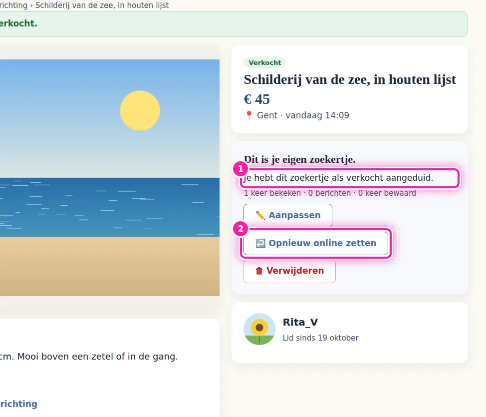Click heading Dit is je eigen zoekertje.

299,159
